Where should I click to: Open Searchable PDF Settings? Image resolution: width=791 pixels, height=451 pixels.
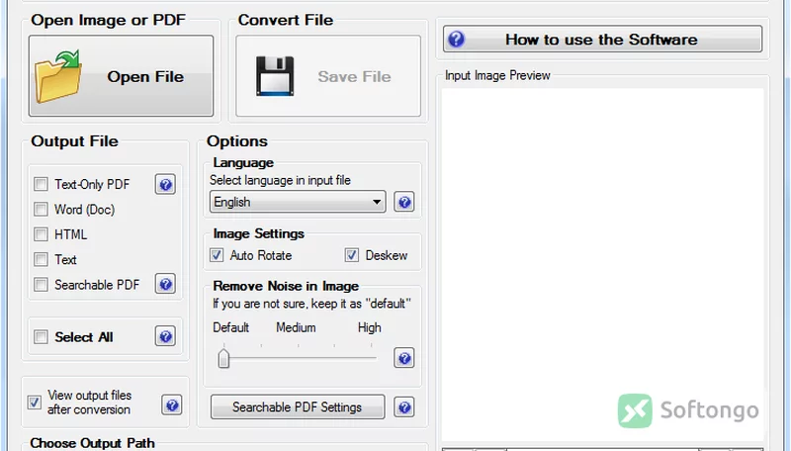click(x=298, y=406)
